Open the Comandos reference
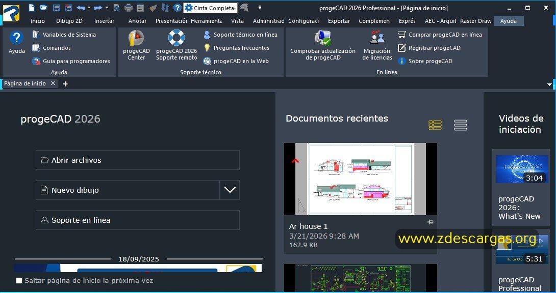The height and width of the screenshot is (293, 556). coord(52,48)
